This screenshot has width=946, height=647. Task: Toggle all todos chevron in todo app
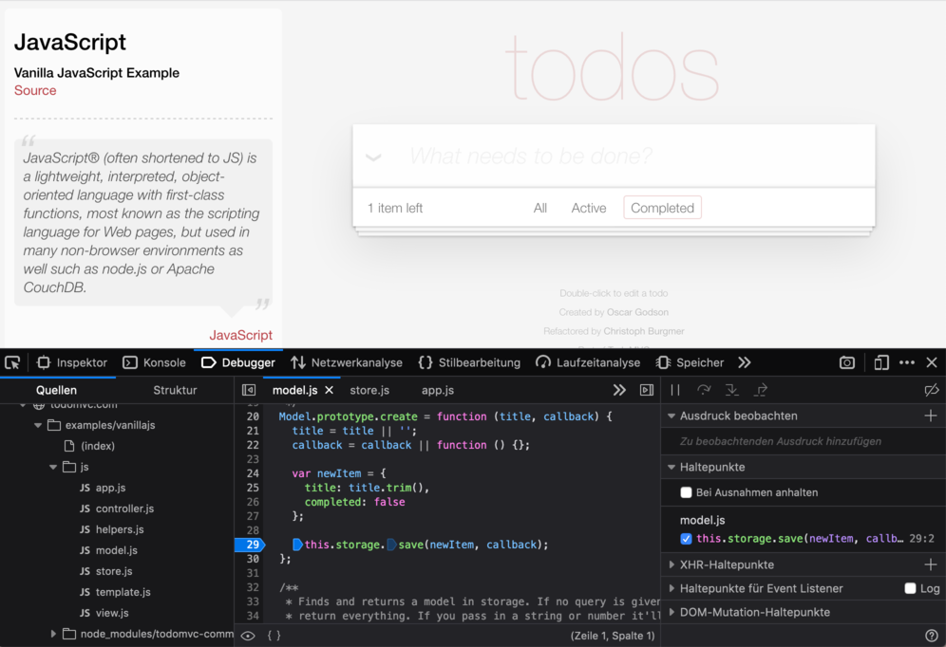[x=373, y=157]
